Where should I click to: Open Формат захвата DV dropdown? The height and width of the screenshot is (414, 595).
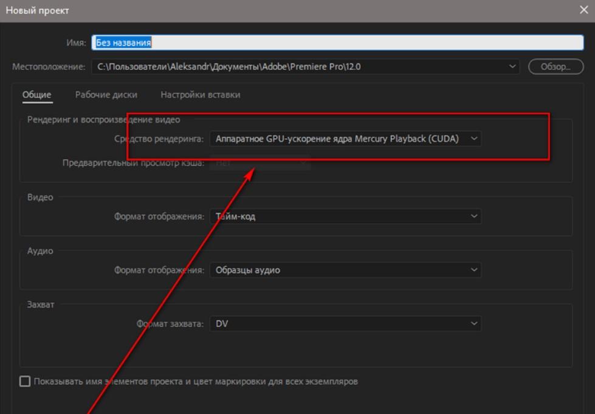click(x=346, y=323)
